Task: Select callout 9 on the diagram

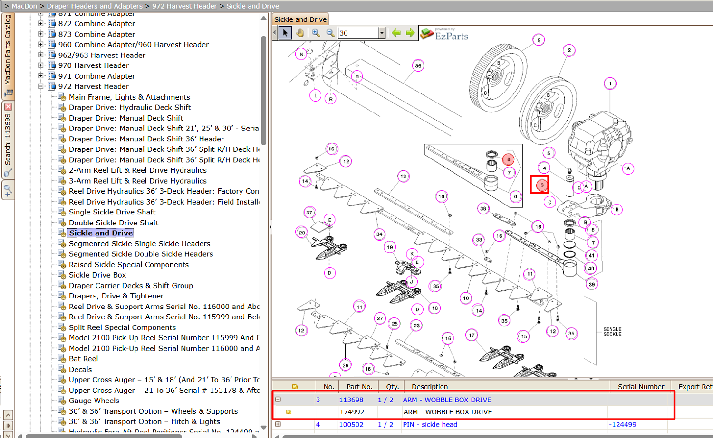Action: (539, 40)
